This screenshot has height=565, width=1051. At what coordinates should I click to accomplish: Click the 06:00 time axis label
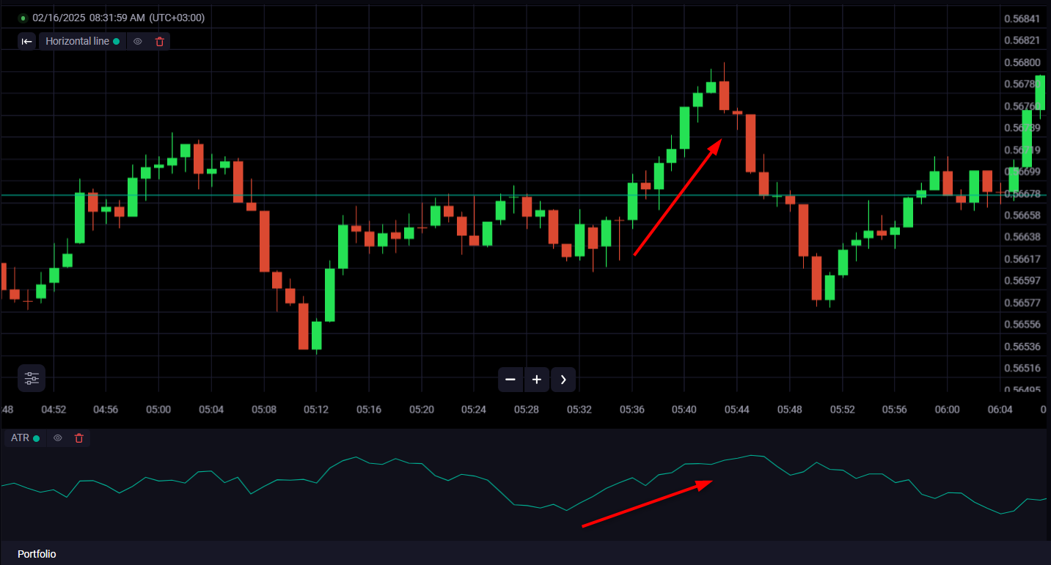[948, 409]
